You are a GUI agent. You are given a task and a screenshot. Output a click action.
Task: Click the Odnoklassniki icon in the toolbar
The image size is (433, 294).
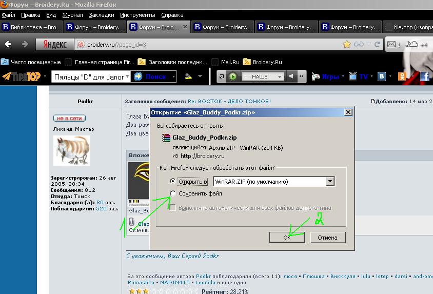click(x=402, y=76)
